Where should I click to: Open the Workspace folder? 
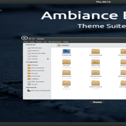click(x=95, y=83)
